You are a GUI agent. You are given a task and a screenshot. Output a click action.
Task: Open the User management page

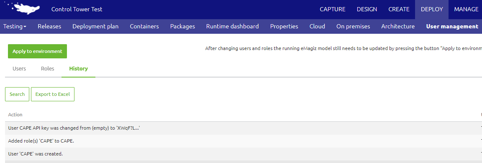452,26
